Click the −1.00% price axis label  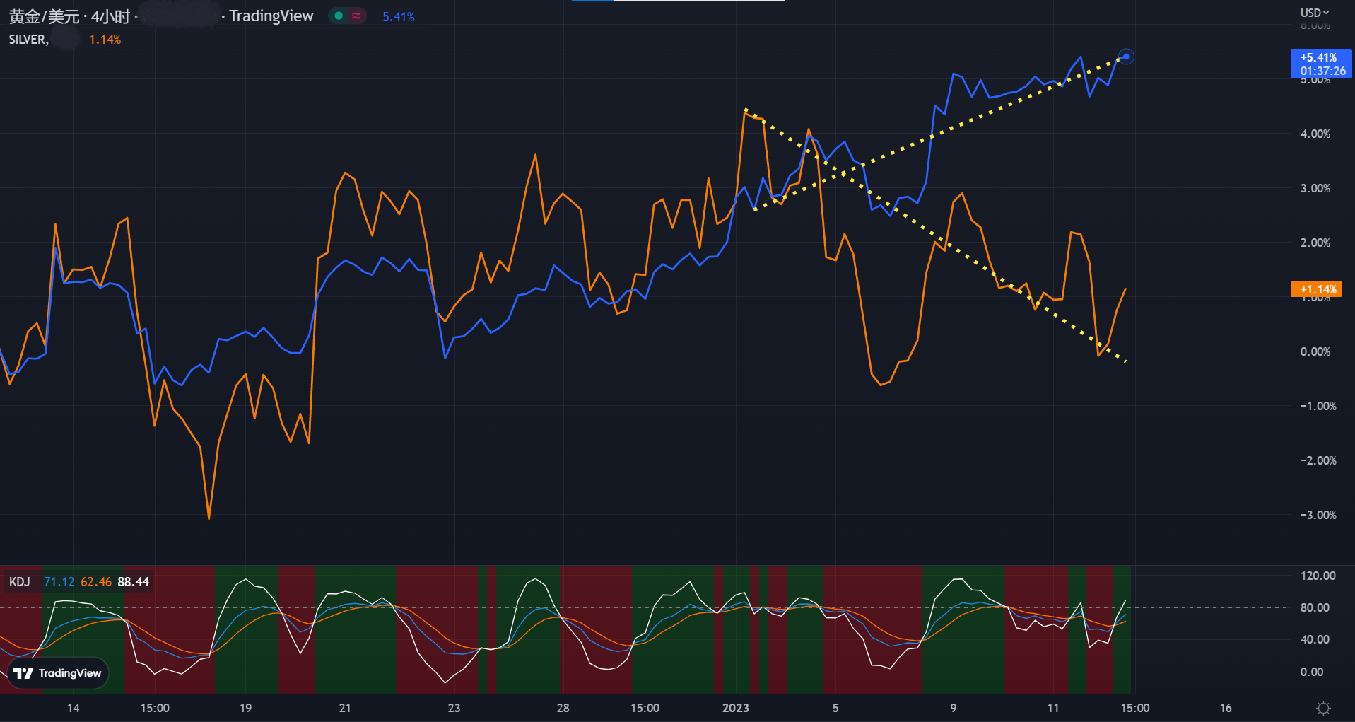click(1318, 406)
